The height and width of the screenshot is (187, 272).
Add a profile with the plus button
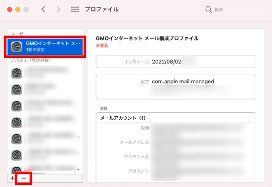tap(12, 178)
